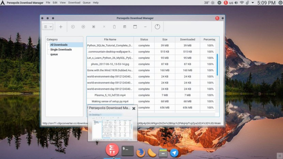
Task: Open the Download menu in the menu bar
Action: click(74, 3)
